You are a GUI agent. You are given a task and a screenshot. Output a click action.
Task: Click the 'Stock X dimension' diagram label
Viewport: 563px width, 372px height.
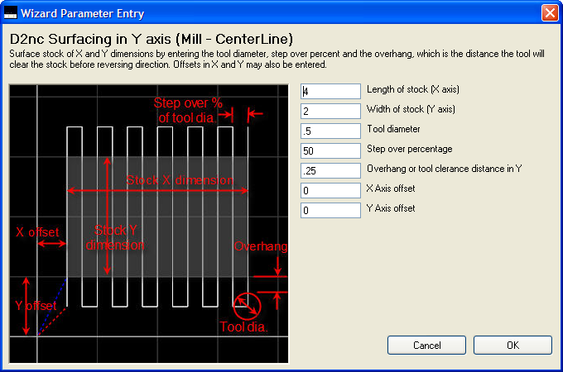click(180, 180)
